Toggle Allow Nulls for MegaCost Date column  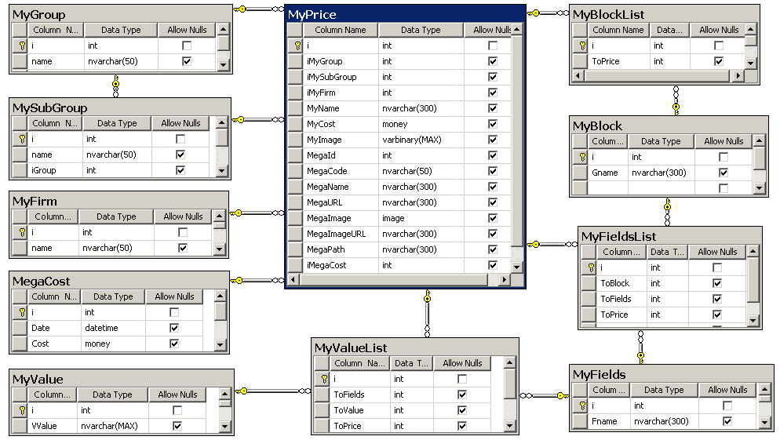(174, 328)
